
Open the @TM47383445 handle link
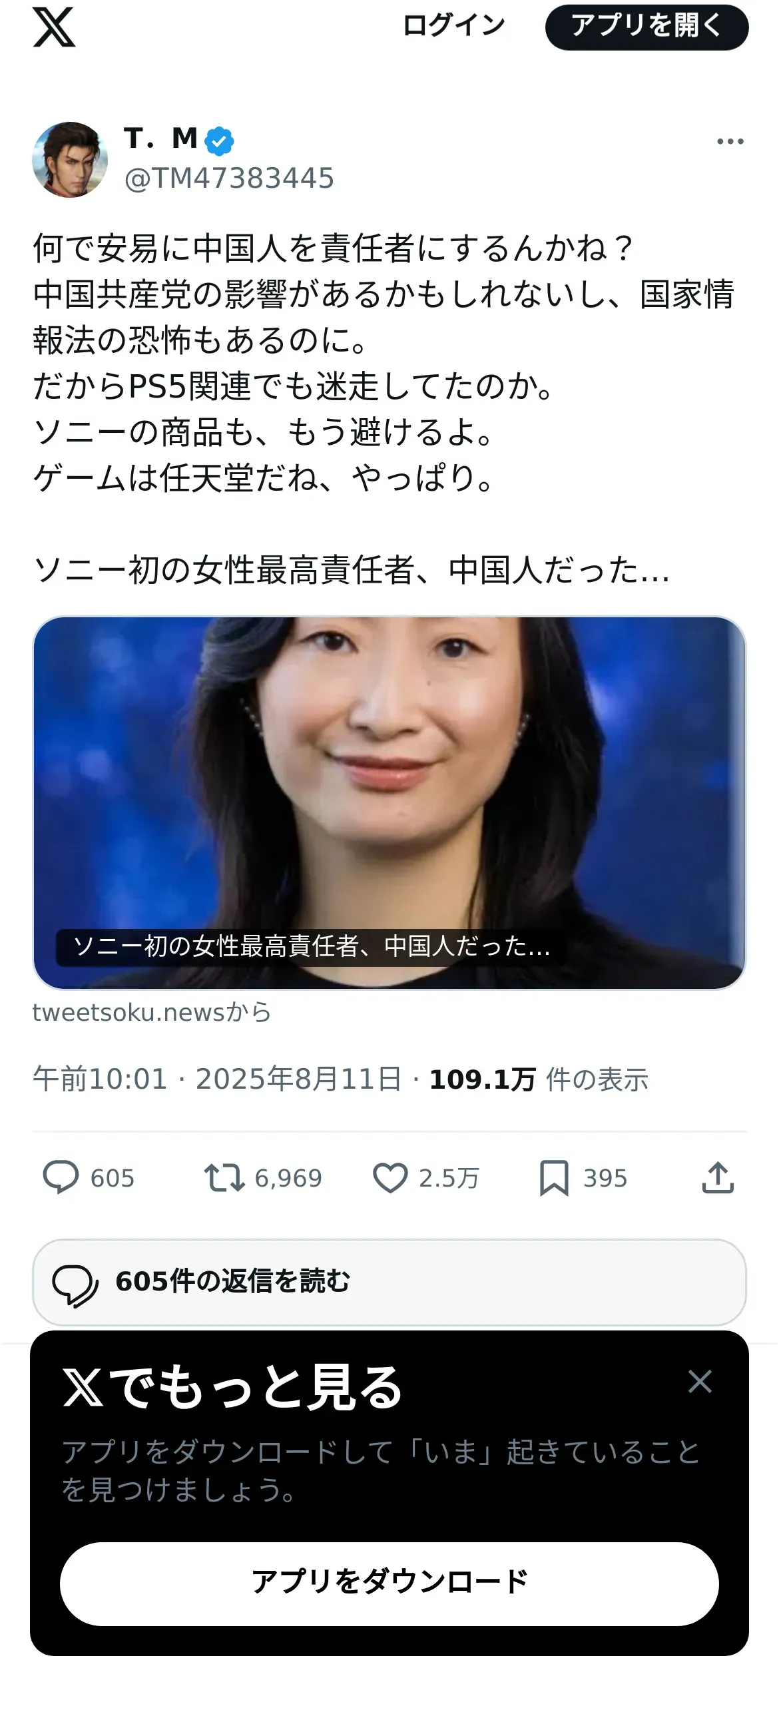click(229, 178)
